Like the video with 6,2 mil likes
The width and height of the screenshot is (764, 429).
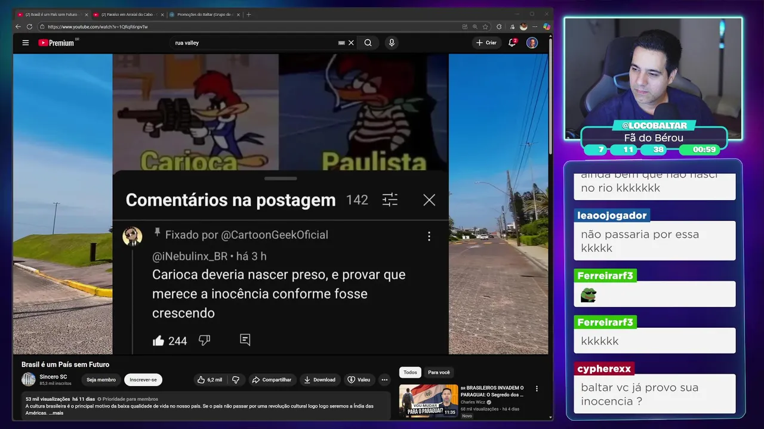(x=210, y=380)
